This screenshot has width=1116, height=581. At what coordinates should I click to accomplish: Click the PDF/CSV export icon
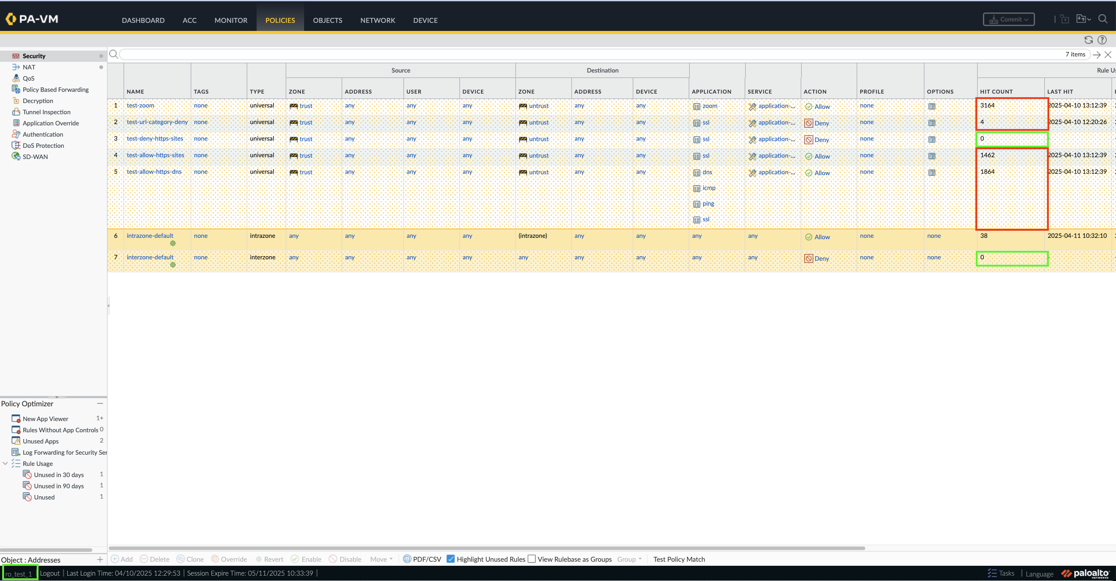point(407,559)
